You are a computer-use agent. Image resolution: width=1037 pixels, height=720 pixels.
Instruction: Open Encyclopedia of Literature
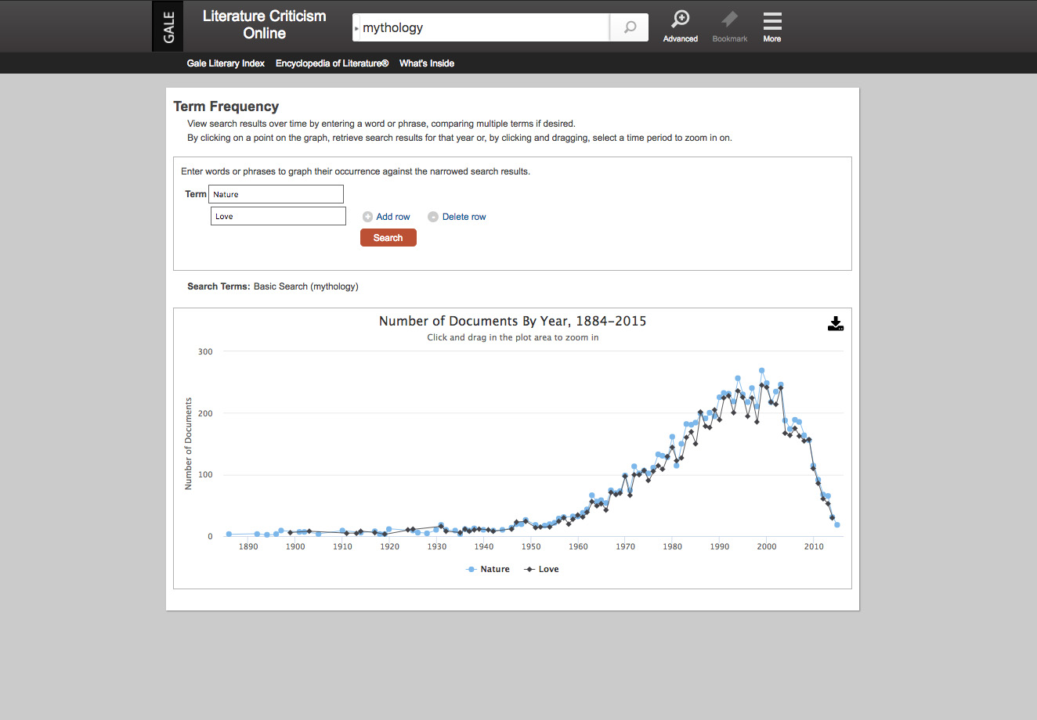tap(332, 63)
